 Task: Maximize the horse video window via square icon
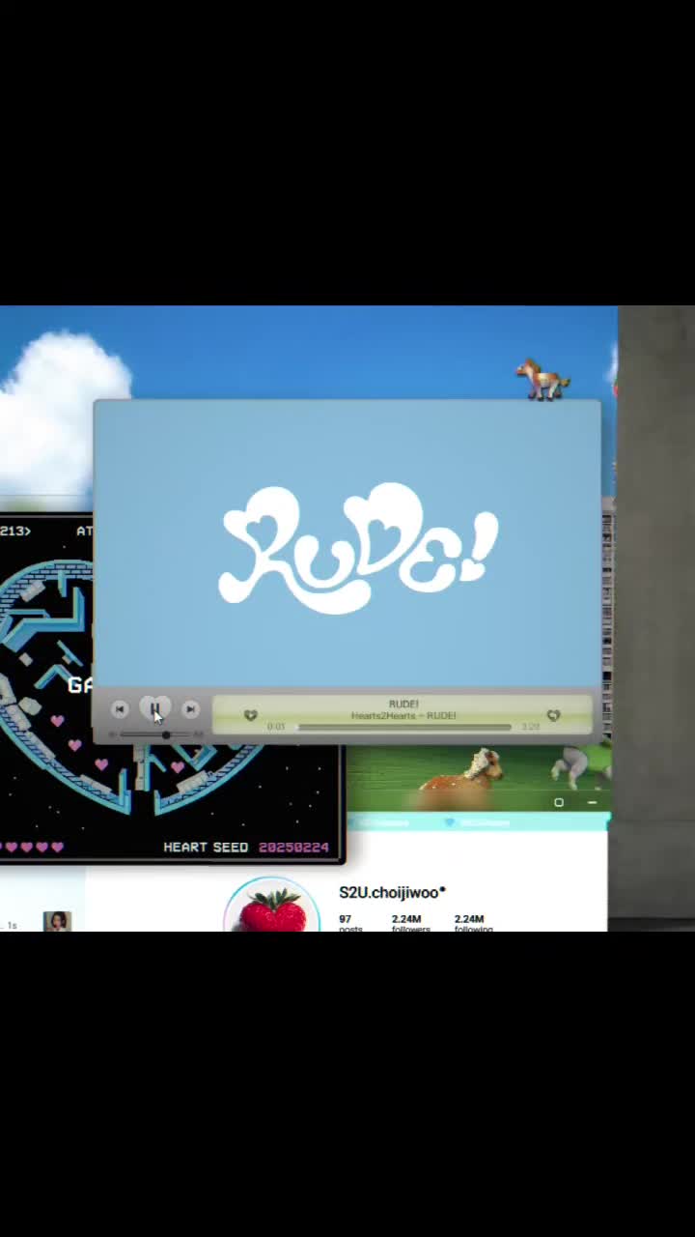point(559,802)
